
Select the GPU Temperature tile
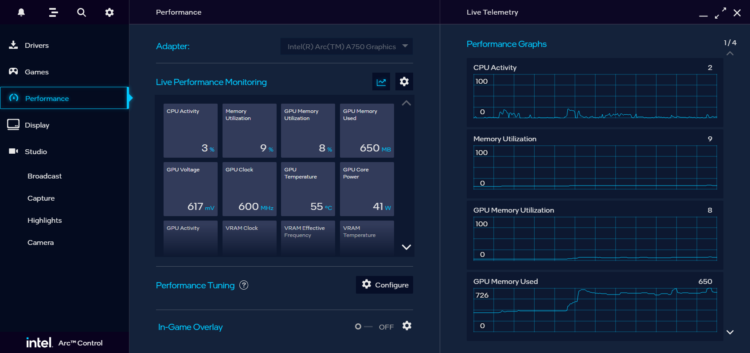[308, 189]
